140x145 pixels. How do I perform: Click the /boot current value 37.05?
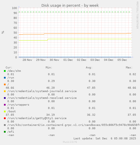tap(10, 115)
